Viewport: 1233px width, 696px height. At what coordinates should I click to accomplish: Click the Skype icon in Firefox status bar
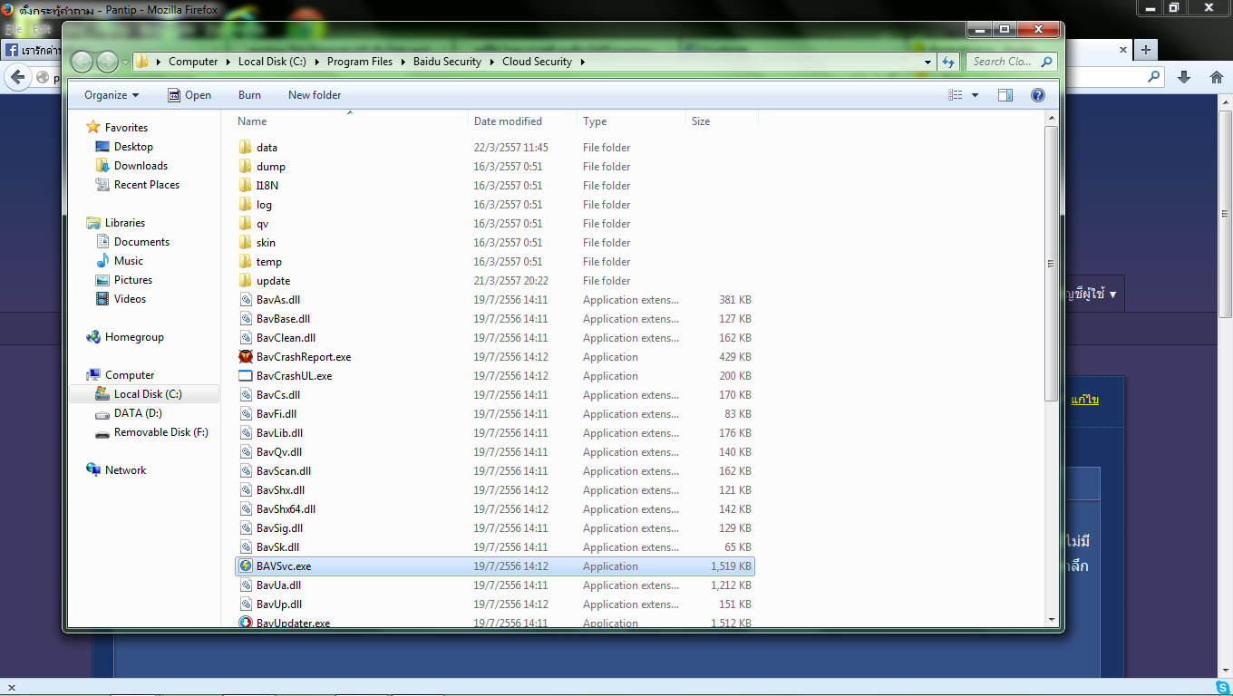(1223, 688)
